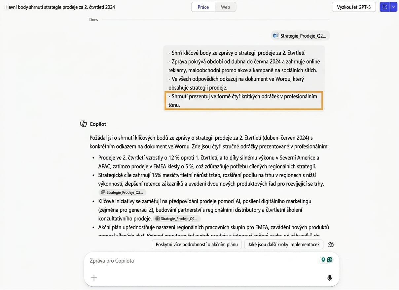Click the plus attach icon

[94, 278]
